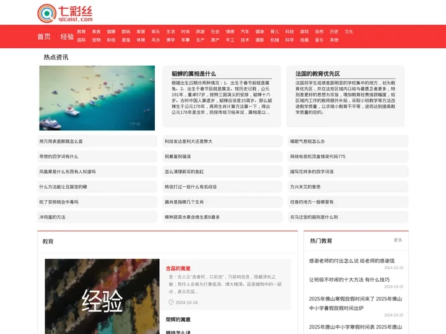Viewport: 446px width, 334px height.
Task: Click the 经验 thumbnail image in 教育 section
Action: (x=102, y=296)
